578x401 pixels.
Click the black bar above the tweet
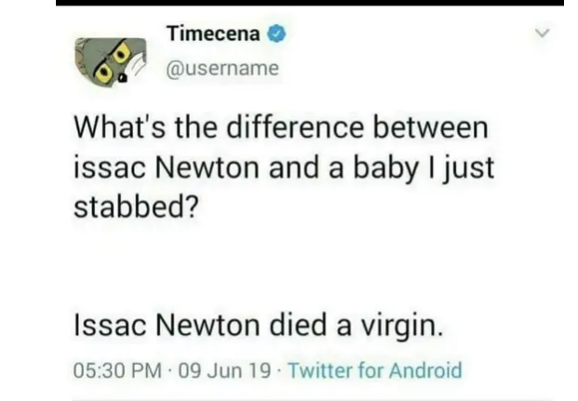[x=309, y=3]
